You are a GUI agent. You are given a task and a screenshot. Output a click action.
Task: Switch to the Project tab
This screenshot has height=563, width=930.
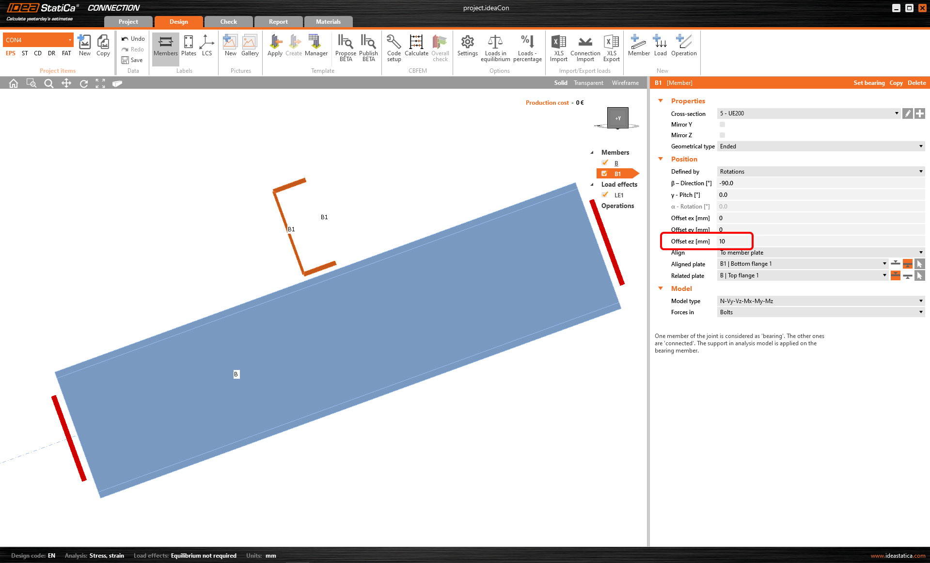[128, 22]
